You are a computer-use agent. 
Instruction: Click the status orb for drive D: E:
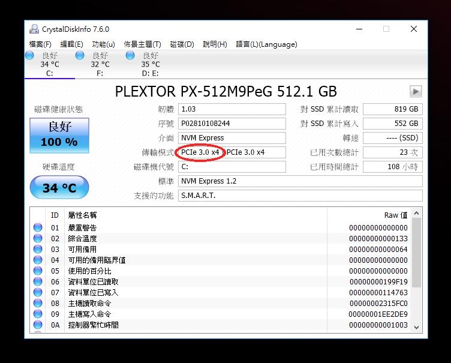(130, 55)
